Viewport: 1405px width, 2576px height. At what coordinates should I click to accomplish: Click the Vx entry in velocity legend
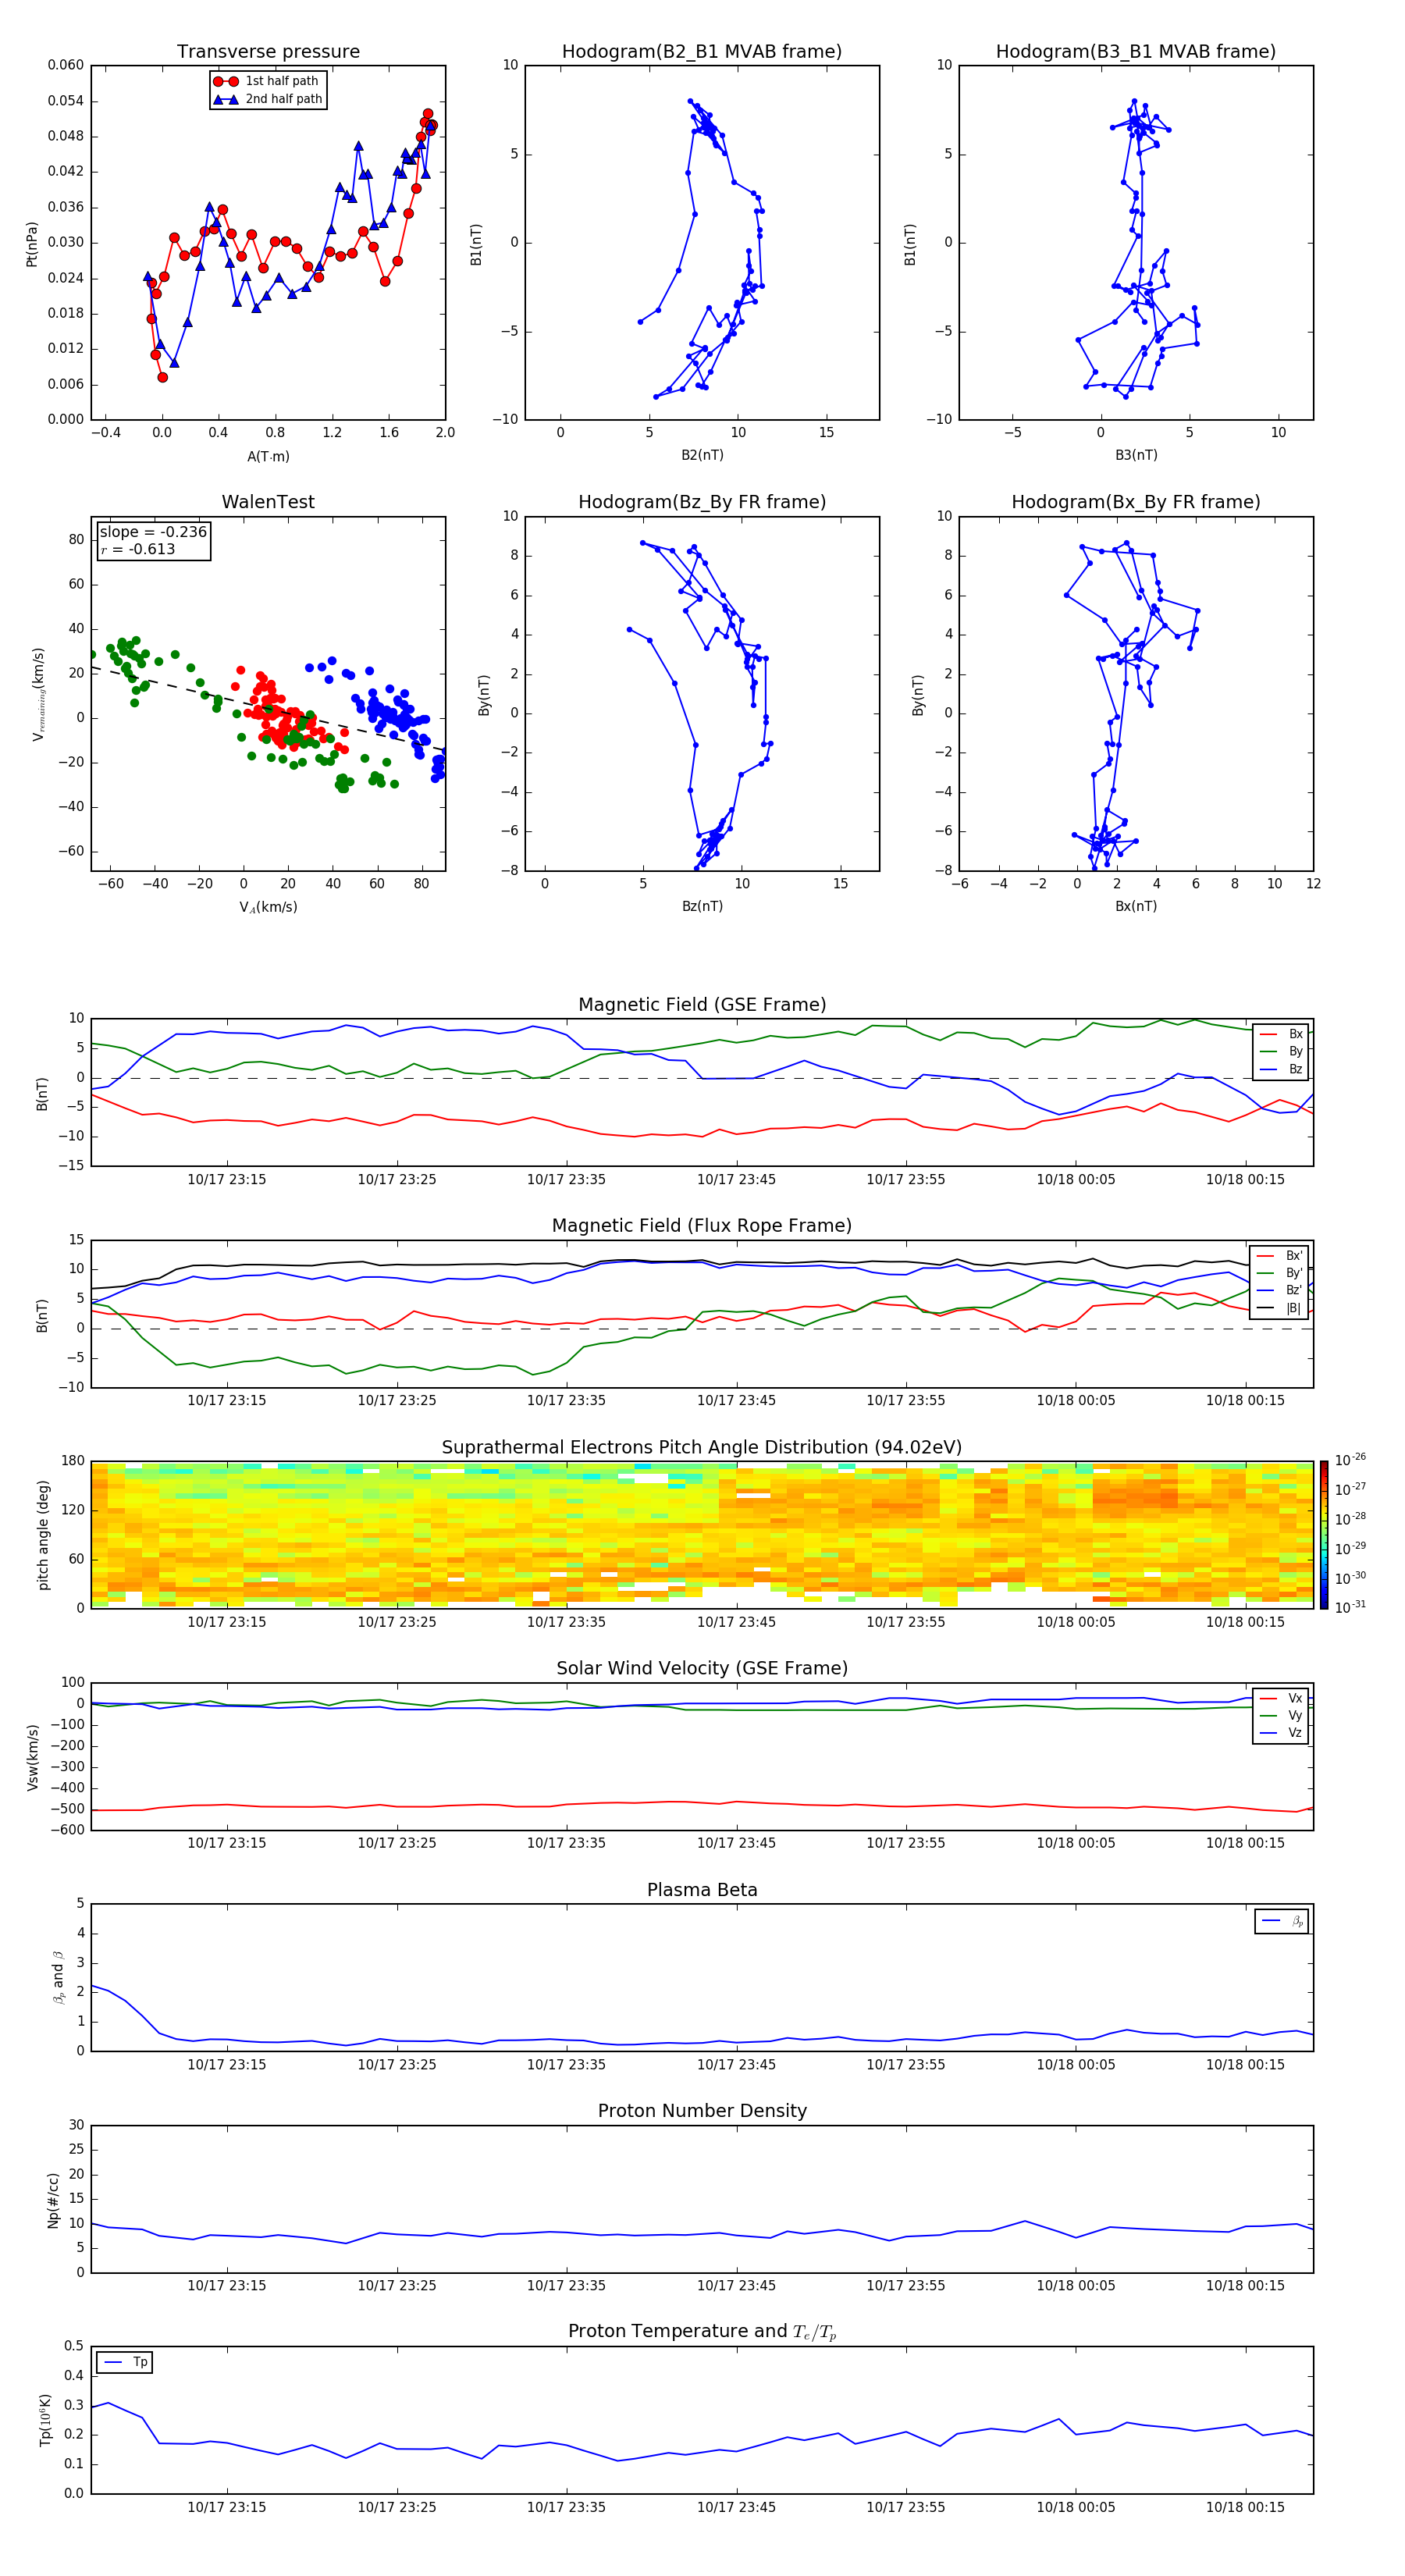click(1281, 1698)
